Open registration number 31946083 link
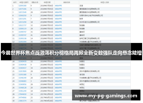The height and width of the screenshot is (103, 143). [x=22, y=81]
